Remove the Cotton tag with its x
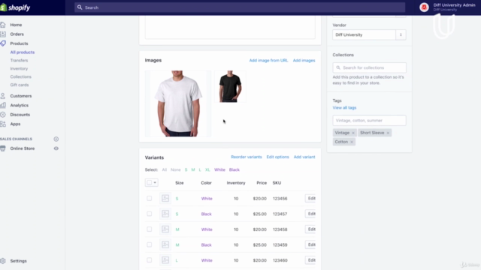This screenshot has height=270, width=481. 352,142
